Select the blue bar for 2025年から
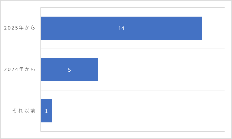Image resolution: width=232 pixels, height=139 pixels. 121,28
